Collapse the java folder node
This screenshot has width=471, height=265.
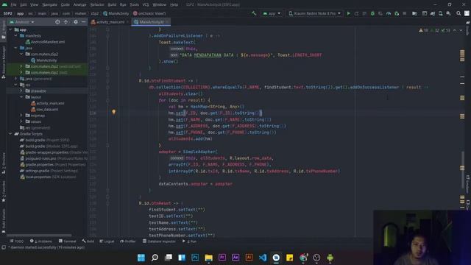click(15, 48)
